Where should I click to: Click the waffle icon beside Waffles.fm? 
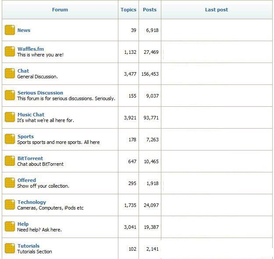pos(10,52)
